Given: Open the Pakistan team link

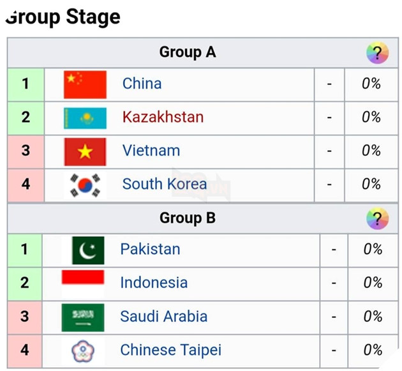Looking at the screenshot, I should (150, 249).
